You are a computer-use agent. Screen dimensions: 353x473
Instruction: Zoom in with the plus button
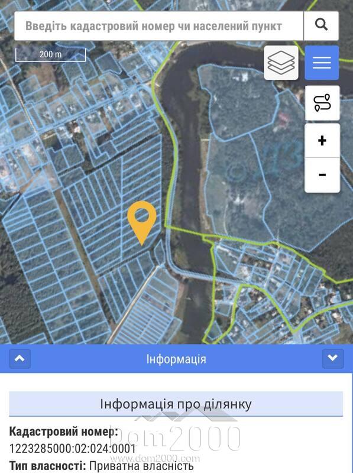pyautogui.click(x=322, y=141)
